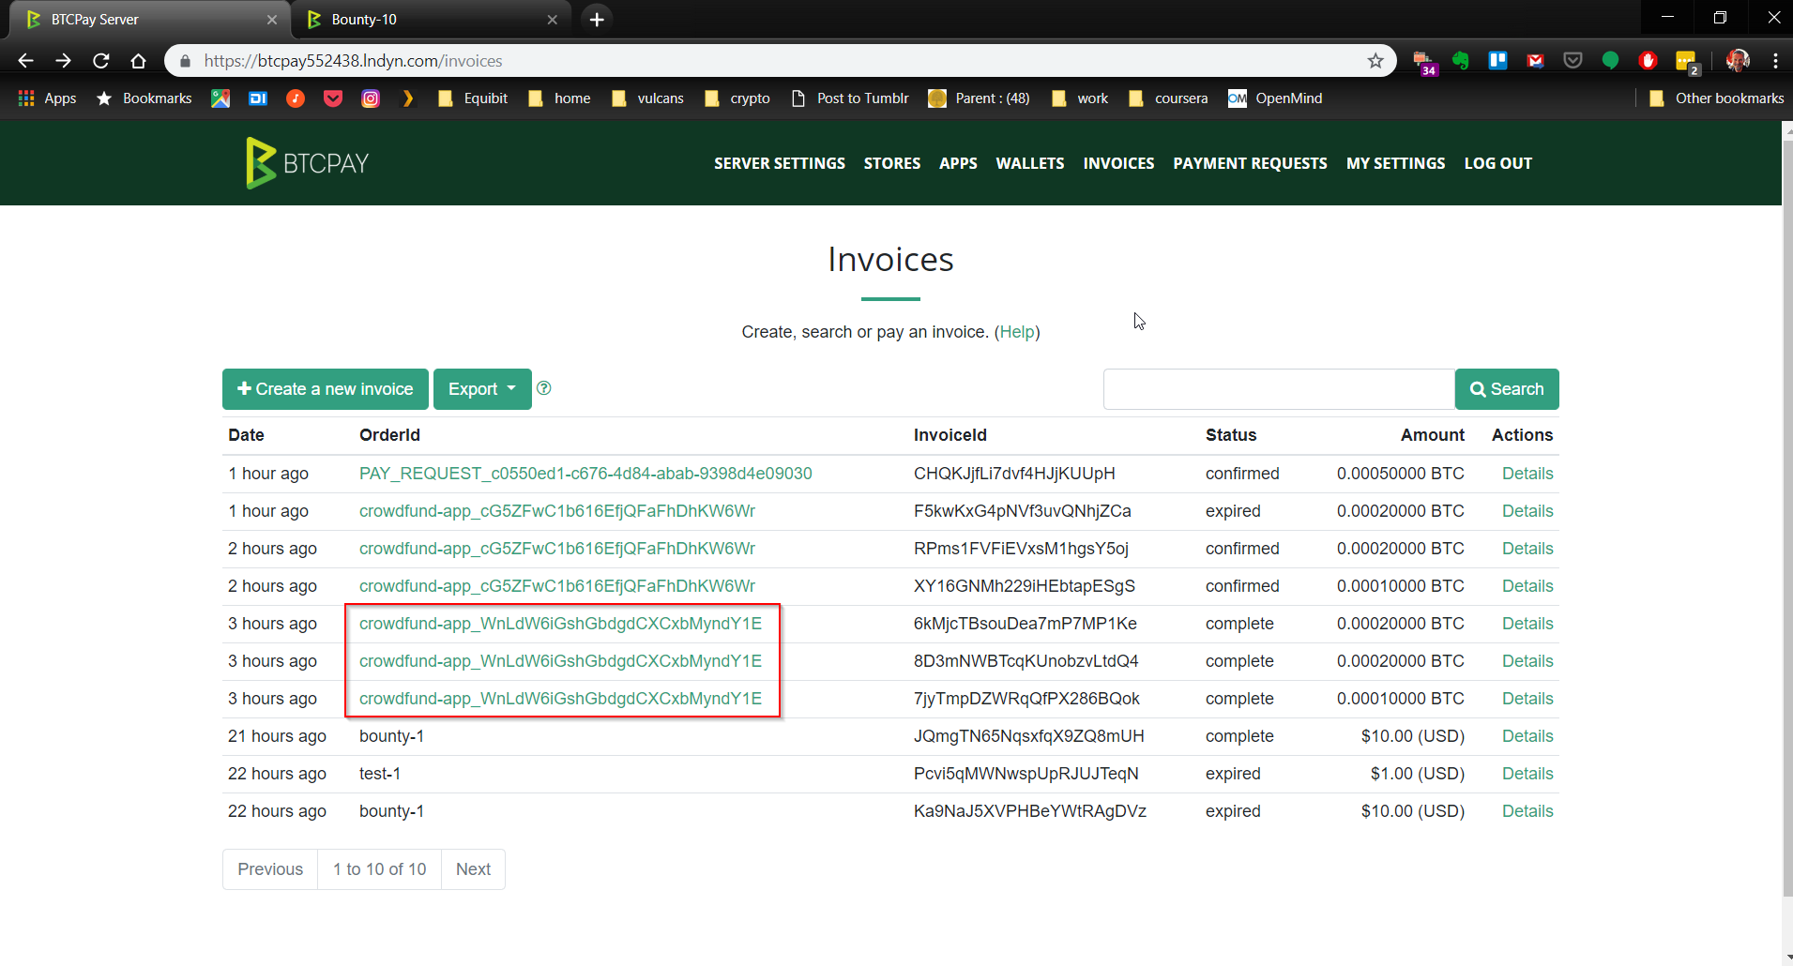The image size is (1793, 966).
Task: Open the coursera bookmarks folder
Action: [x=1168, y=98]
